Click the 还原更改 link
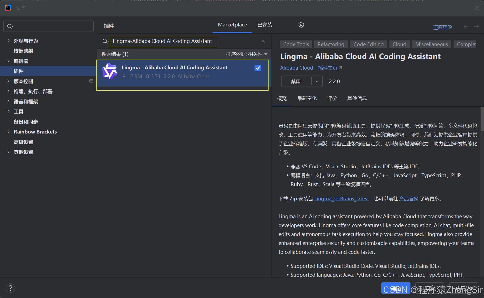 click(443, 27)
